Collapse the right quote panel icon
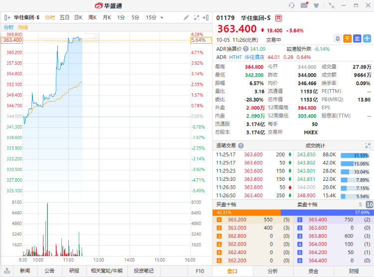This screenshot has width=374, height=277. [205, 17]
